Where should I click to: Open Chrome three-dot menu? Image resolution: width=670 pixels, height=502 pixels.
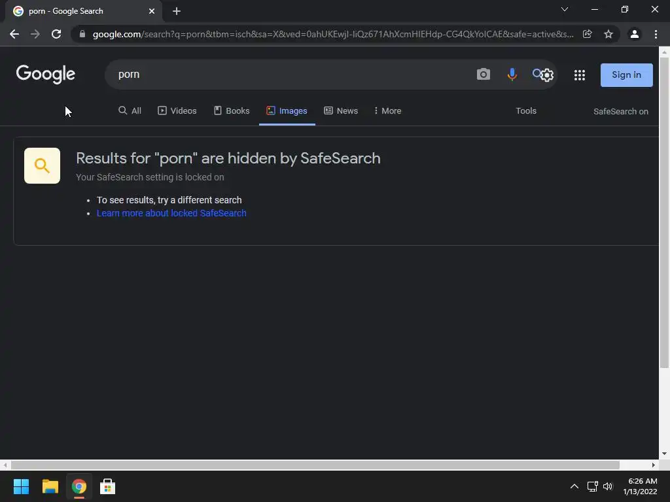pos(656,34)
